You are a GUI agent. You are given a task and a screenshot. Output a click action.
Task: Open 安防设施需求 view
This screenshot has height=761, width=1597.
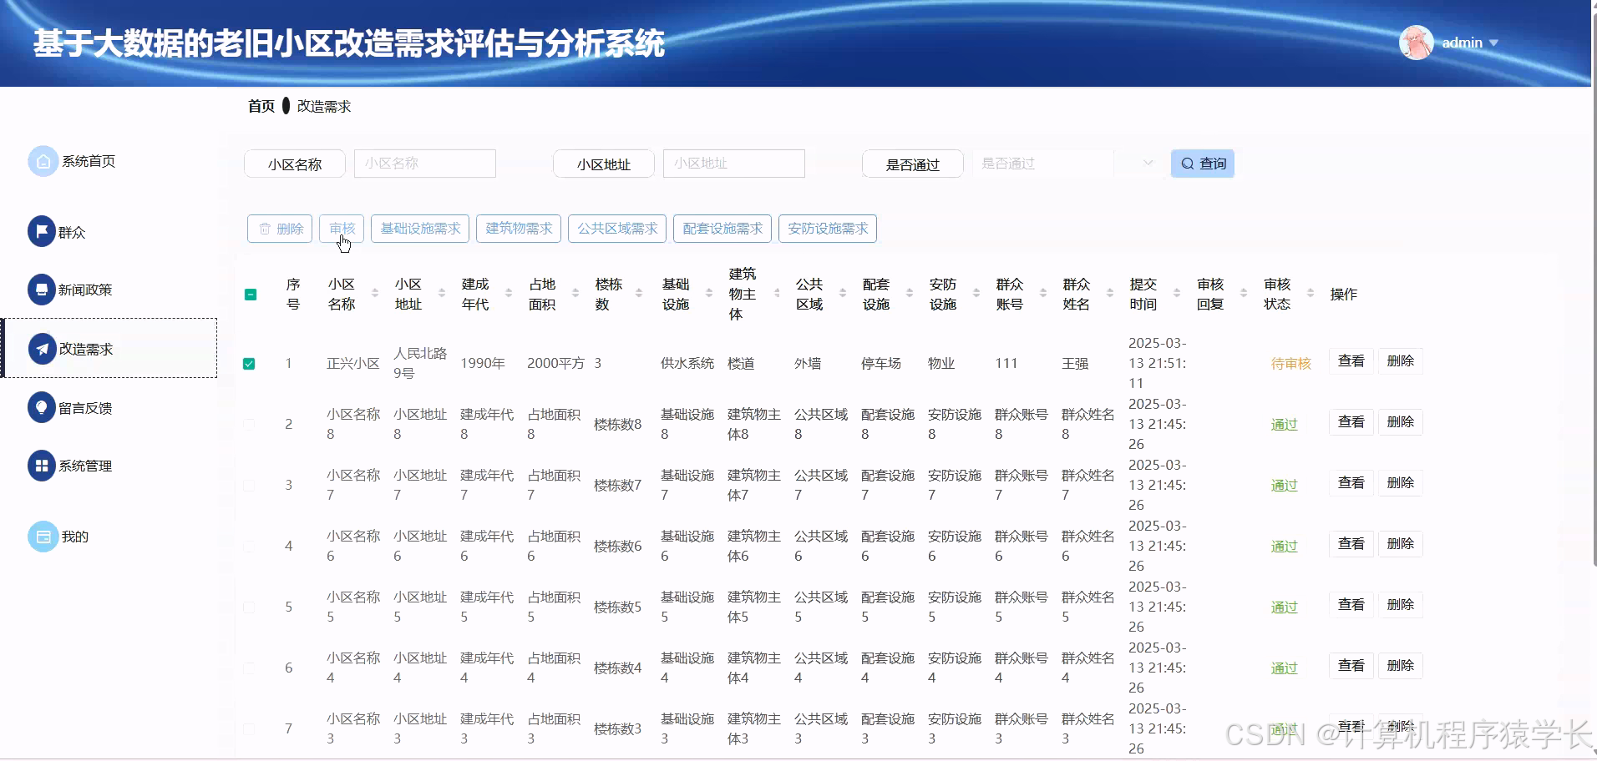click(826, 228)
